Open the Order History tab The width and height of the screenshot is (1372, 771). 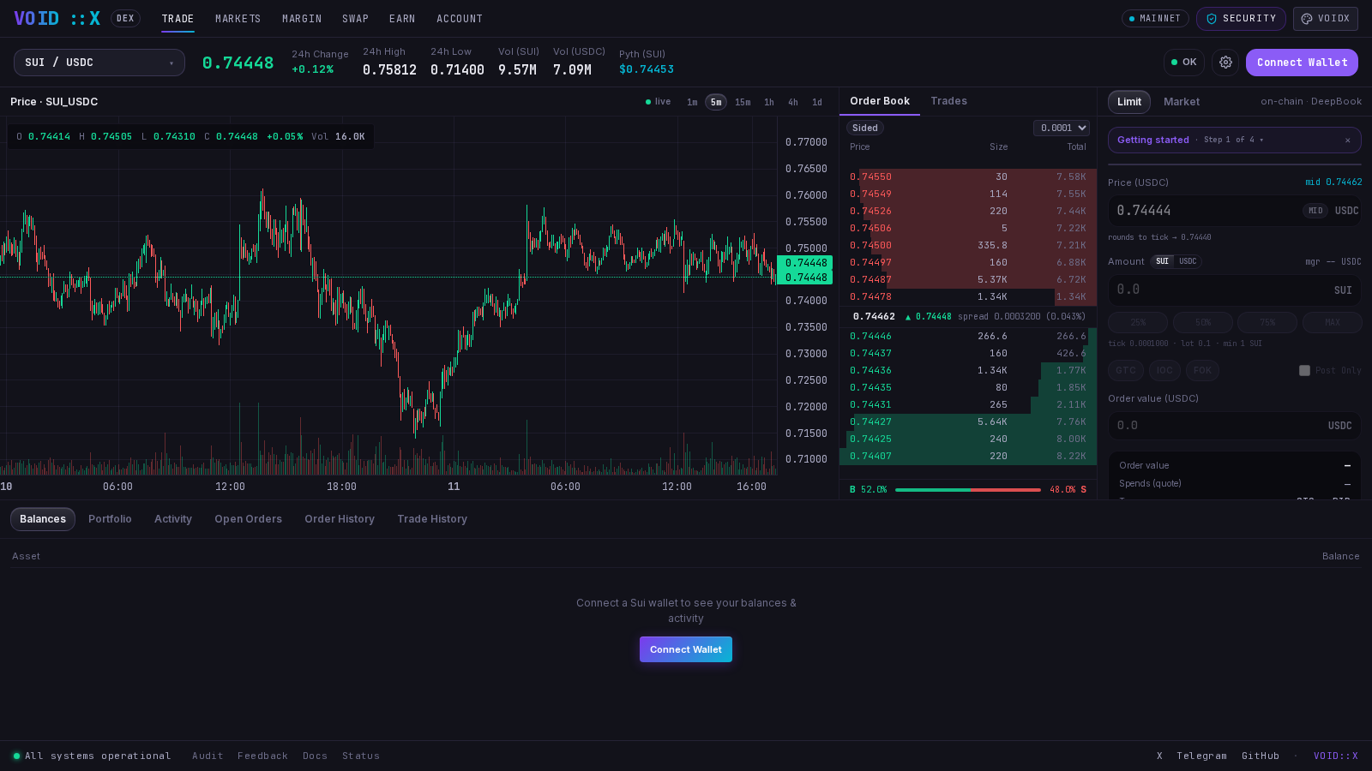point(340,519)
